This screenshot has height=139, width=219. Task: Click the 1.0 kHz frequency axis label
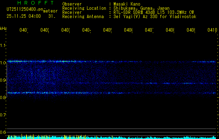tap(3, 63)
